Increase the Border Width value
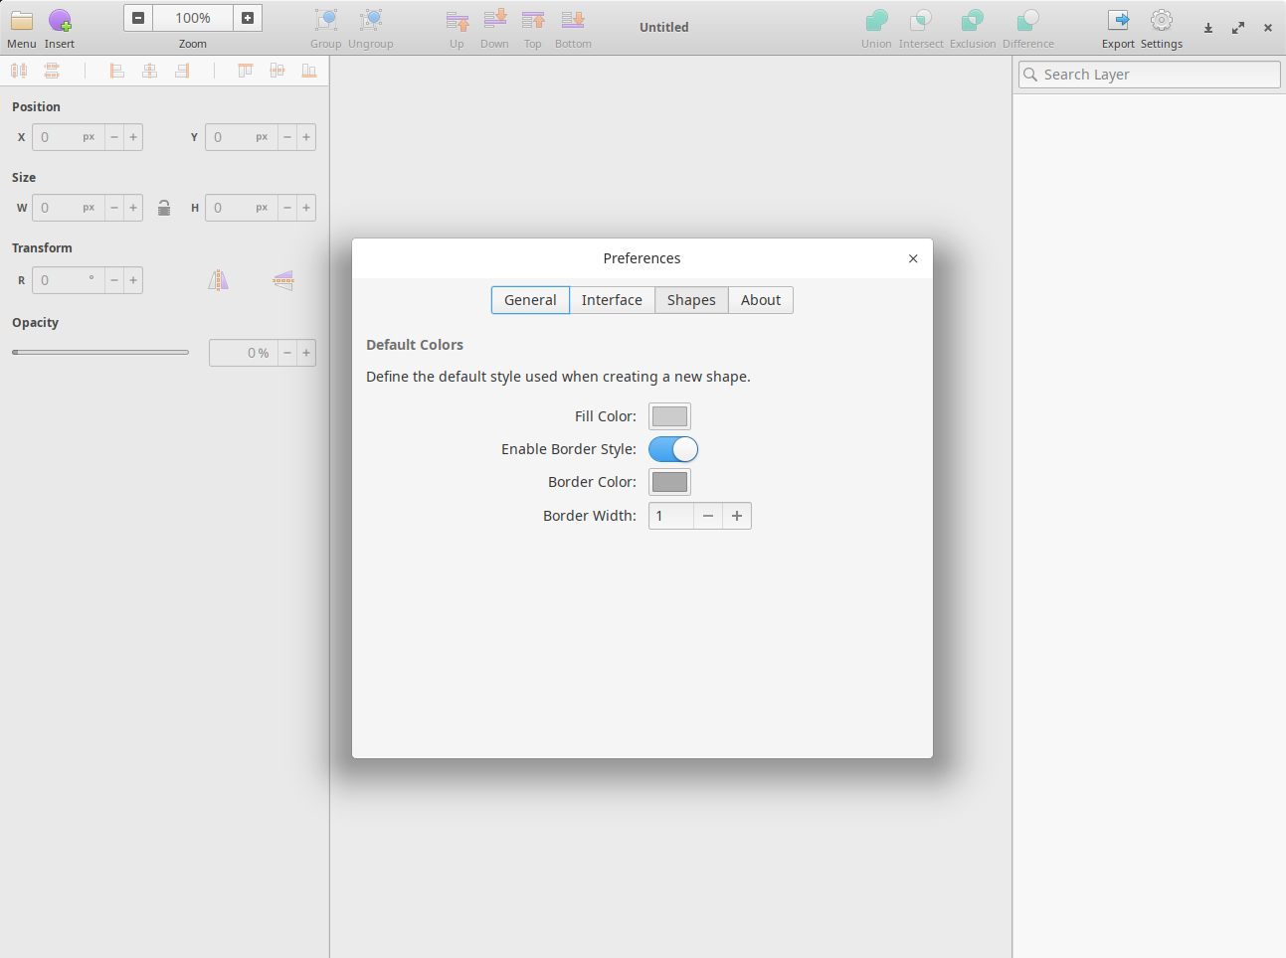1286x958 pixels. click(x=737, y=516)
